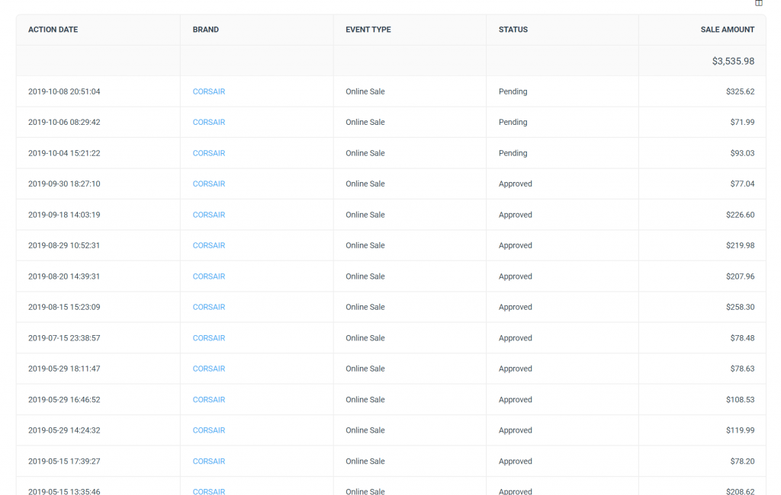
Task: Click the sale amount $219.98
Action: pos(740,246)
